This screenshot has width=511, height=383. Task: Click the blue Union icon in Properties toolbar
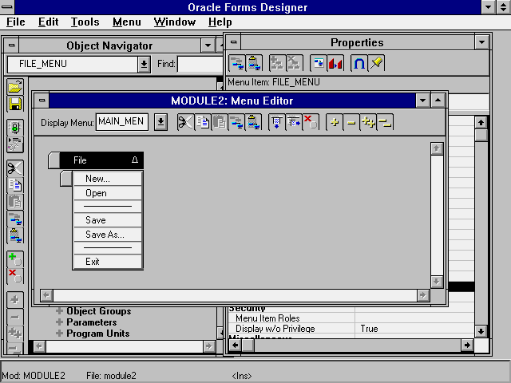(358, 63)
